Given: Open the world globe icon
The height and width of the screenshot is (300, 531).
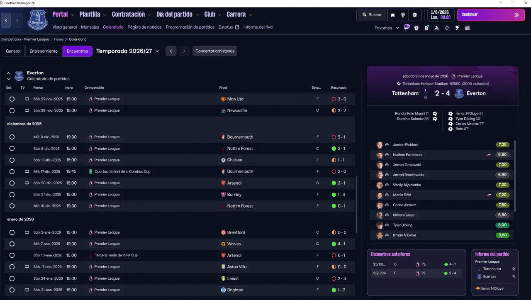Looking at the screenshot, I should tap(403, 15).
